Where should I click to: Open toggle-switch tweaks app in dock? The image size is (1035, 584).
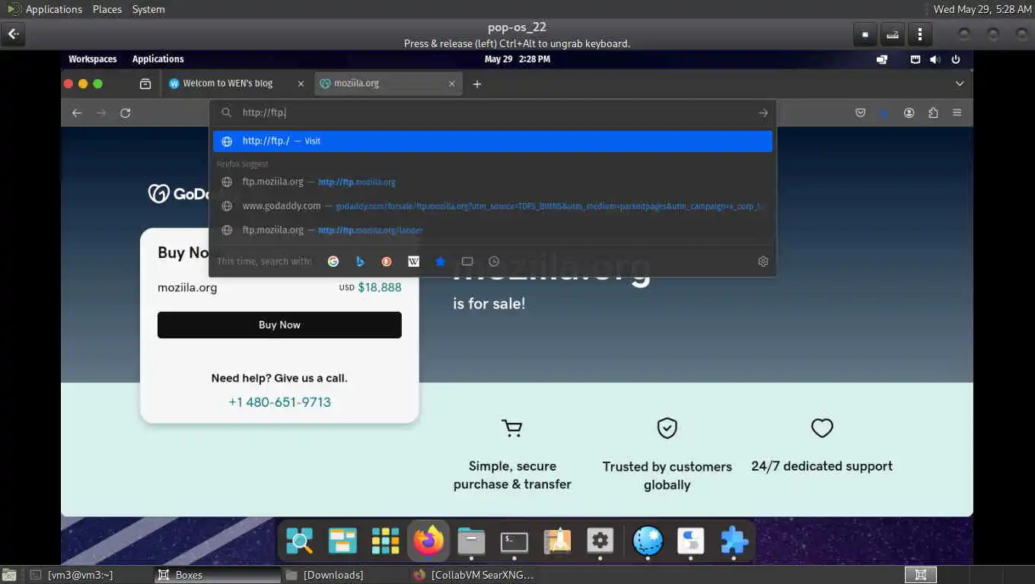(691, 541)
